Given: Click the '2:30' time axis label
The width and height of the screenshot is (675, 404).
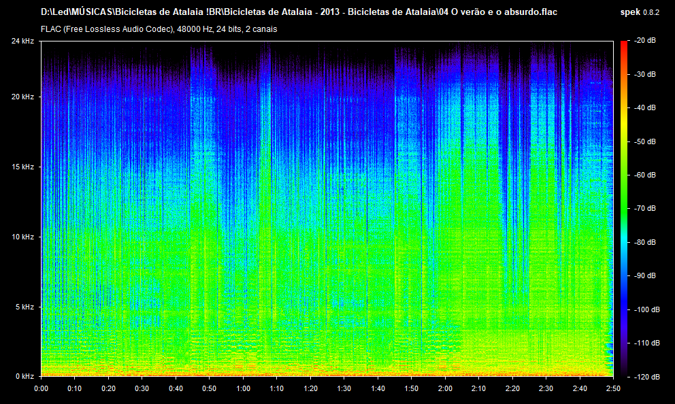Looking at the screenshot, I should [x=546, y=388].
